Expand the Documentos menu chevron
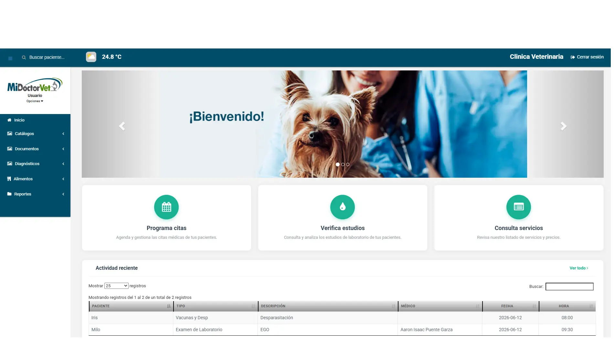Viewport: 614px width, 347px height. point(63,149)
